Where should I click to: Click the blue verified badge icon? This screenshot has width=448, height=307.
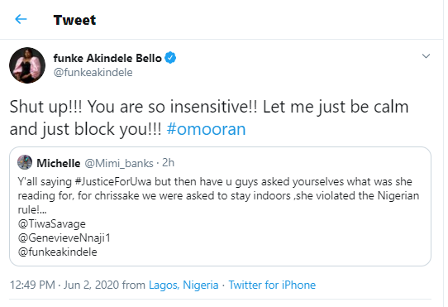pos(170,58)
